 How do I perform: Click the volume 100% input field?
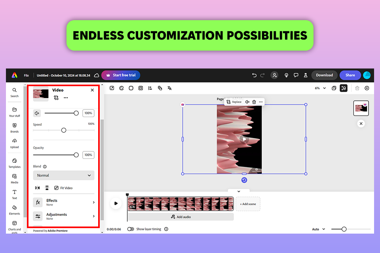88,113
